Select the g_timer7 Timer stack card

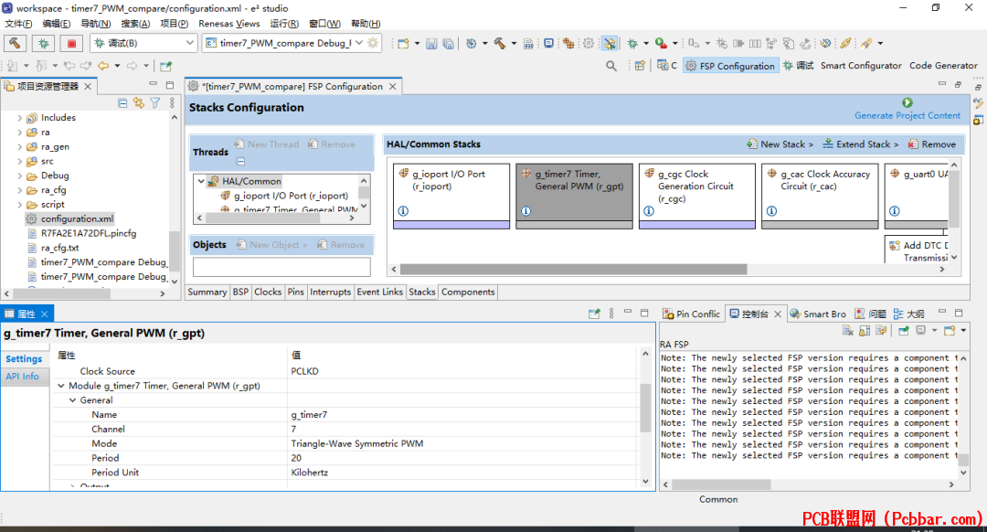[x=574, y=196]
